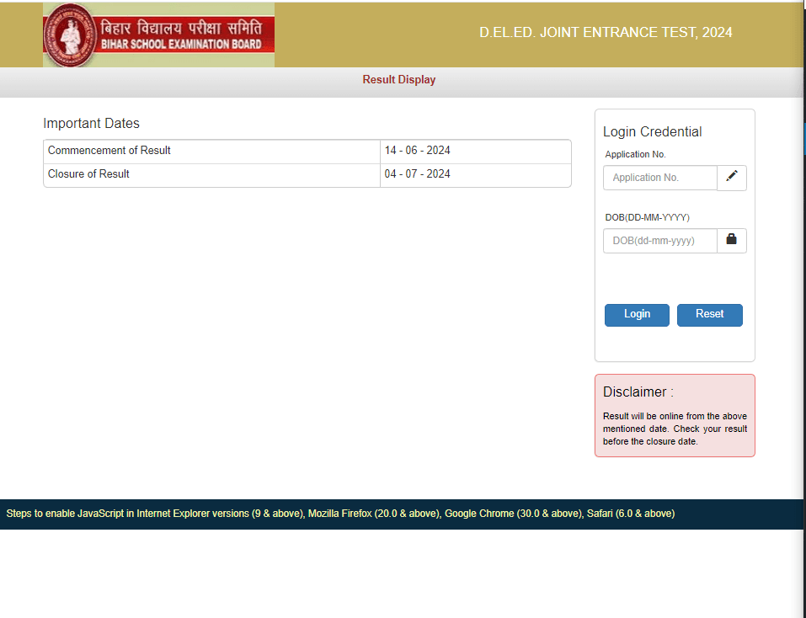Click the lock icon beside DOB field
The height and width of the screenshot is (618, 806).
tap(731, 240)
